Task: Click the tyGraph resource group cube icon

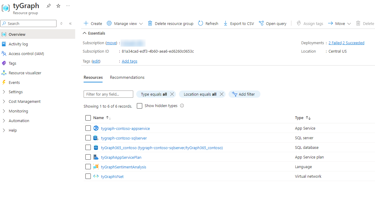Action: [6, 8]
